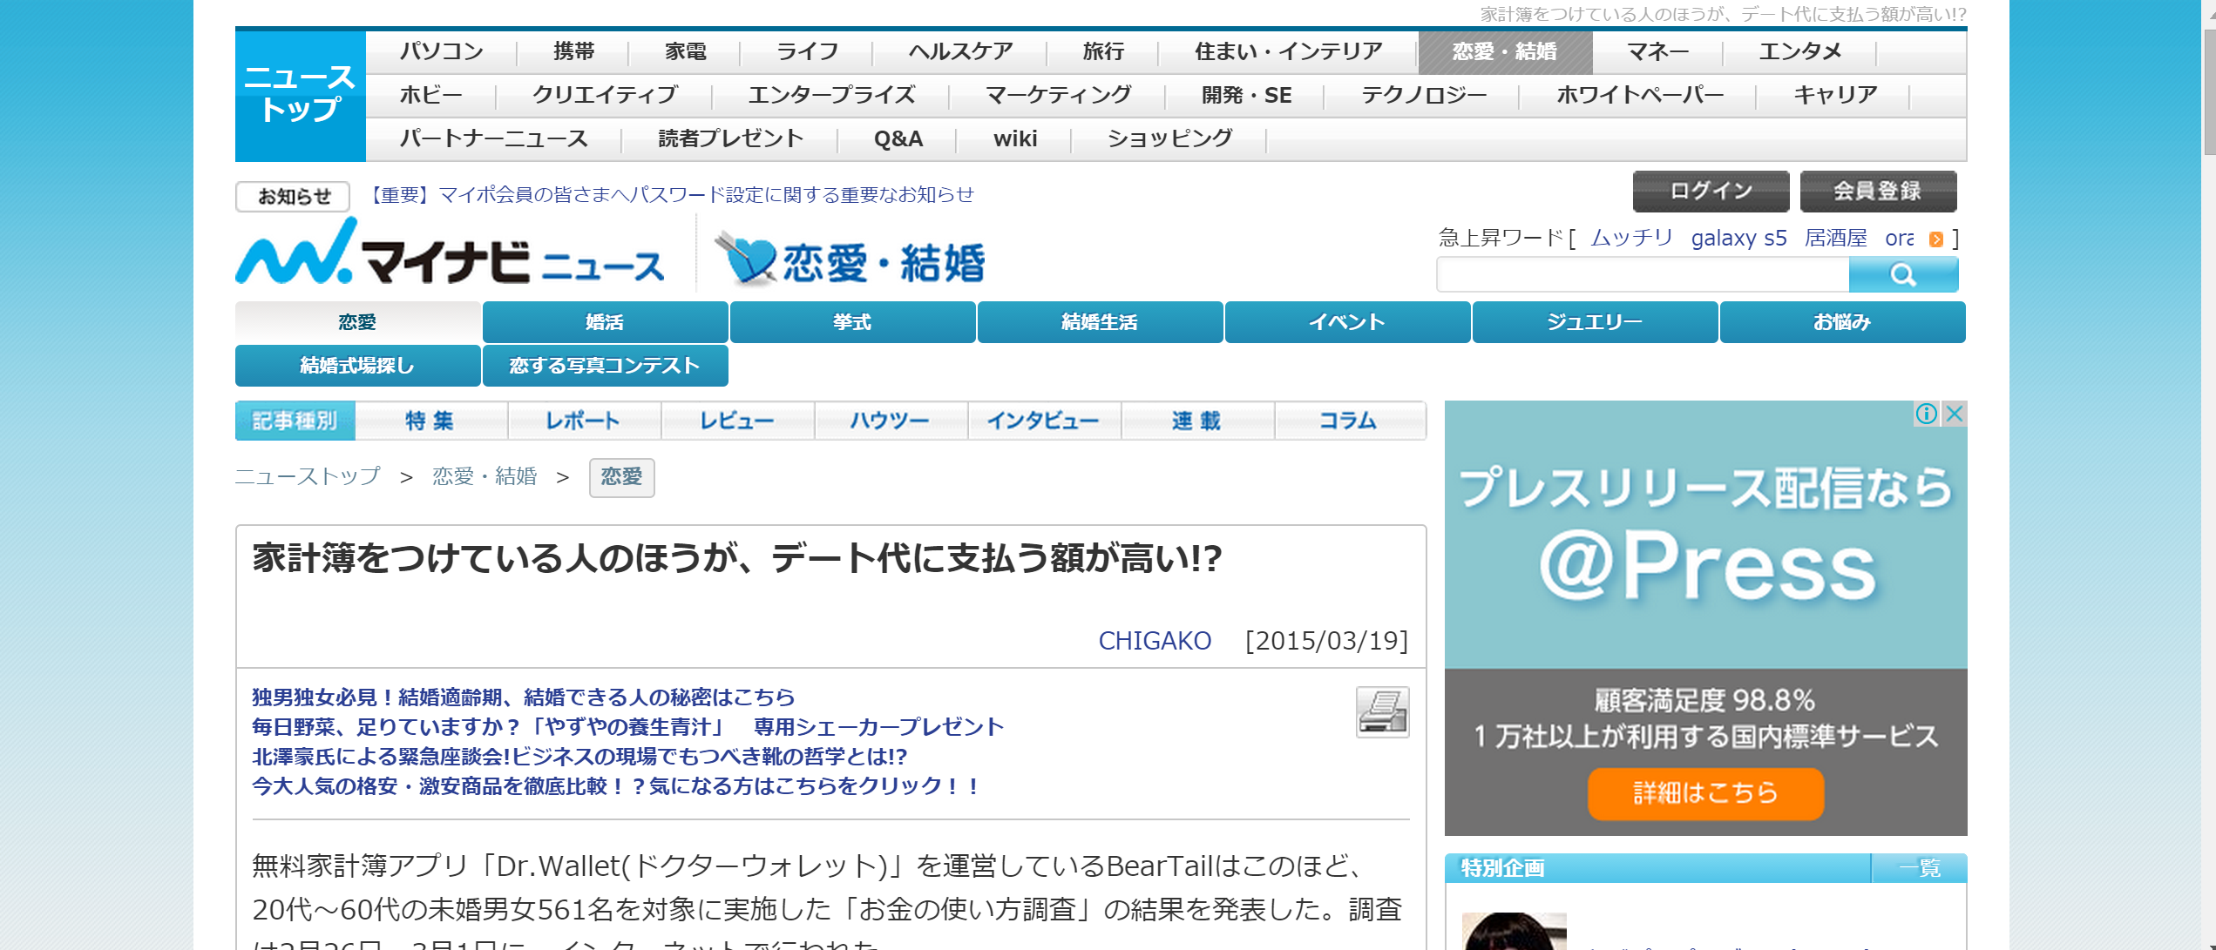Click the printer icon in article
The width and height of the screenshot is (2216, 950).
tap(1382, 711)
